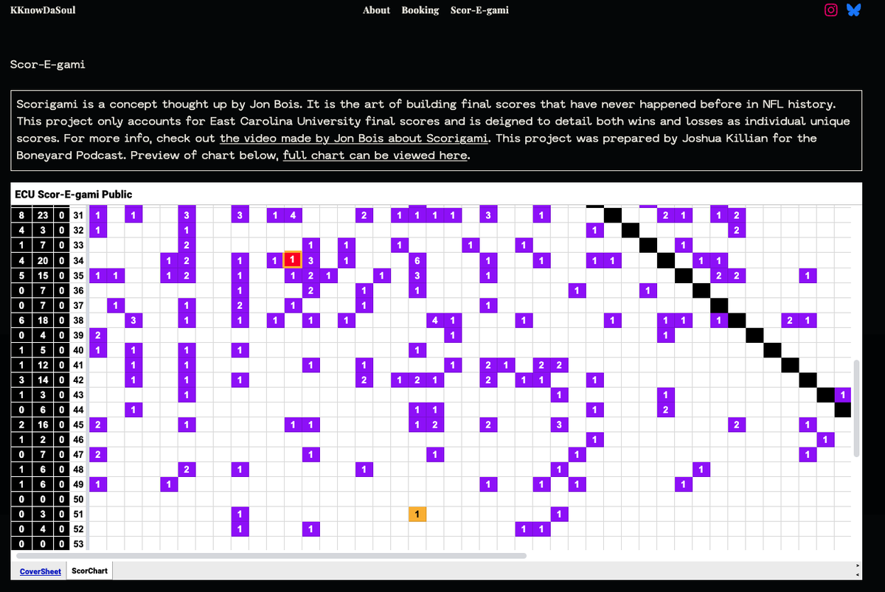The image size is (885, 592).
Task: Select the purple cell '2' in row 47
Action: (97, 454)
